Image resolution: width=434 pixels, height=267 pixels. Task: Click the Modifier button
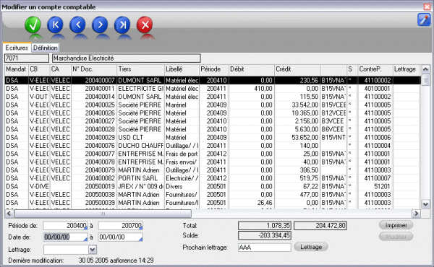[396, 237]
